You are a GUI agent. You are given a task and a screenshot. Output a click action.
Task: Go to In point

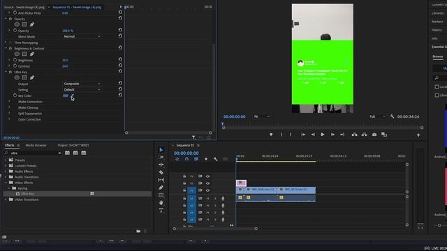[x=303, y=135]
